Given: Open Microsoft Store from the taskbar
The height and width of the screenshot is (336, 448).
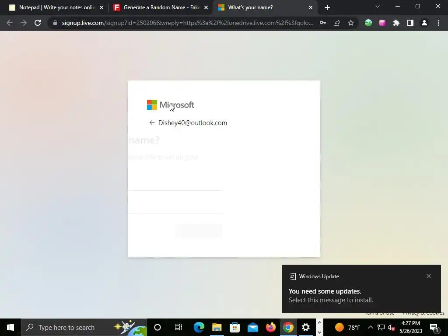Looking at the screenshot, I should pos(234,327).
